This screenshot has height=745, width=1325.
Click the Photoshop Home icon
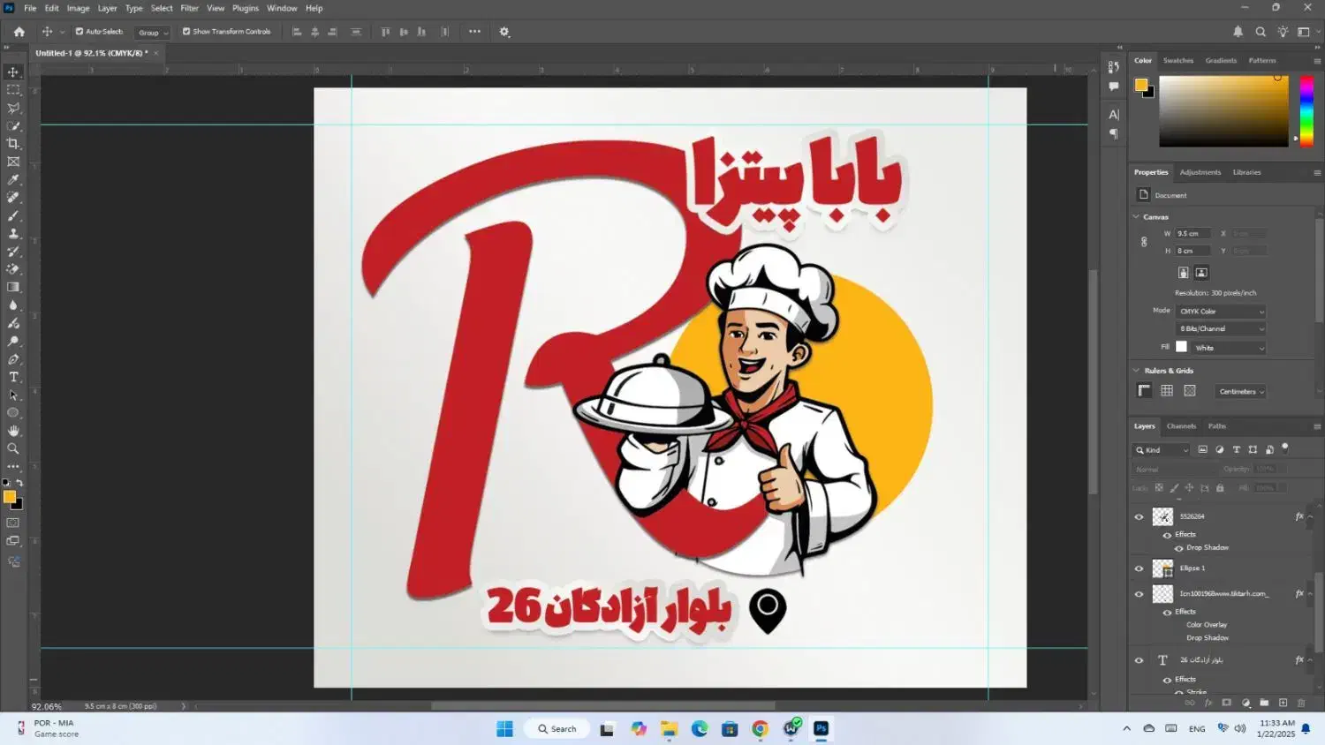(19, 32)
